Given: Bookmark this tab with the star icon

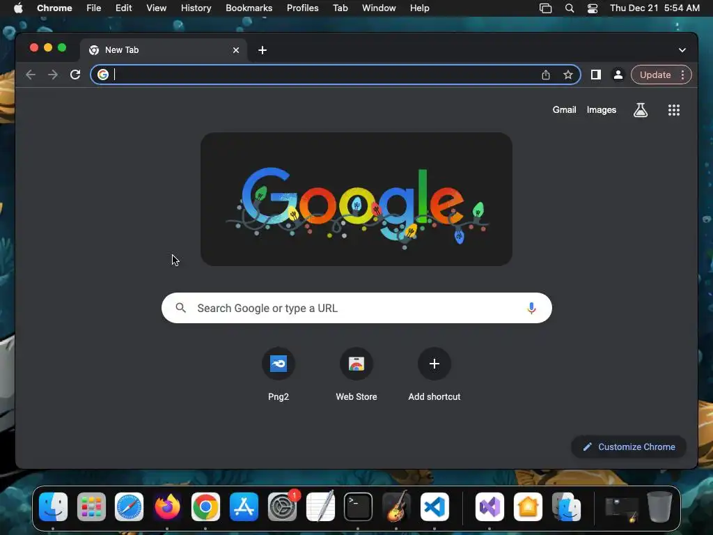Looking at the screenshot, I should point(568,75).
